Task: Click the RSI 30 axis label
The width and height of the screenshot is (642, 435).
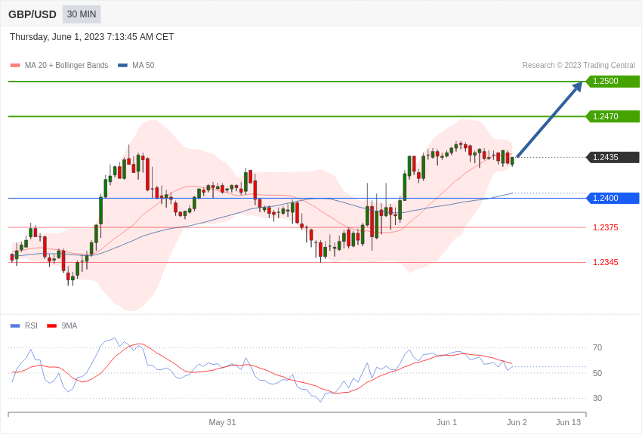Action: [x=597, y=398]
